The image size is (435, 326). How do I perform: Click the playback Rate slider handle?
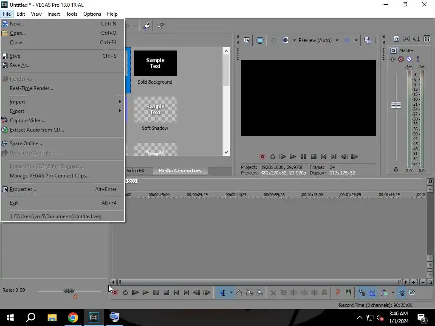tap(69, 290)
